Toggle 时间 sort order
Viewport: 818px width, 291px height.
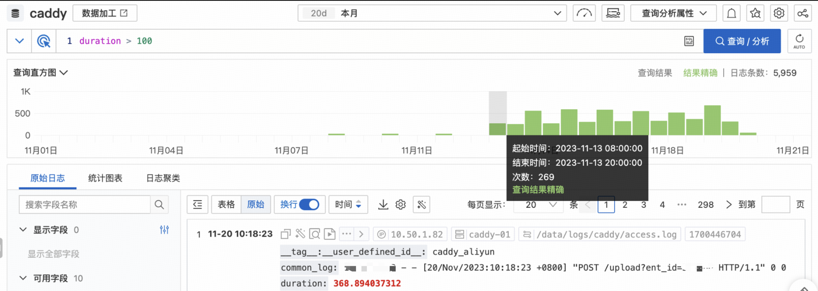coord(348,205)
